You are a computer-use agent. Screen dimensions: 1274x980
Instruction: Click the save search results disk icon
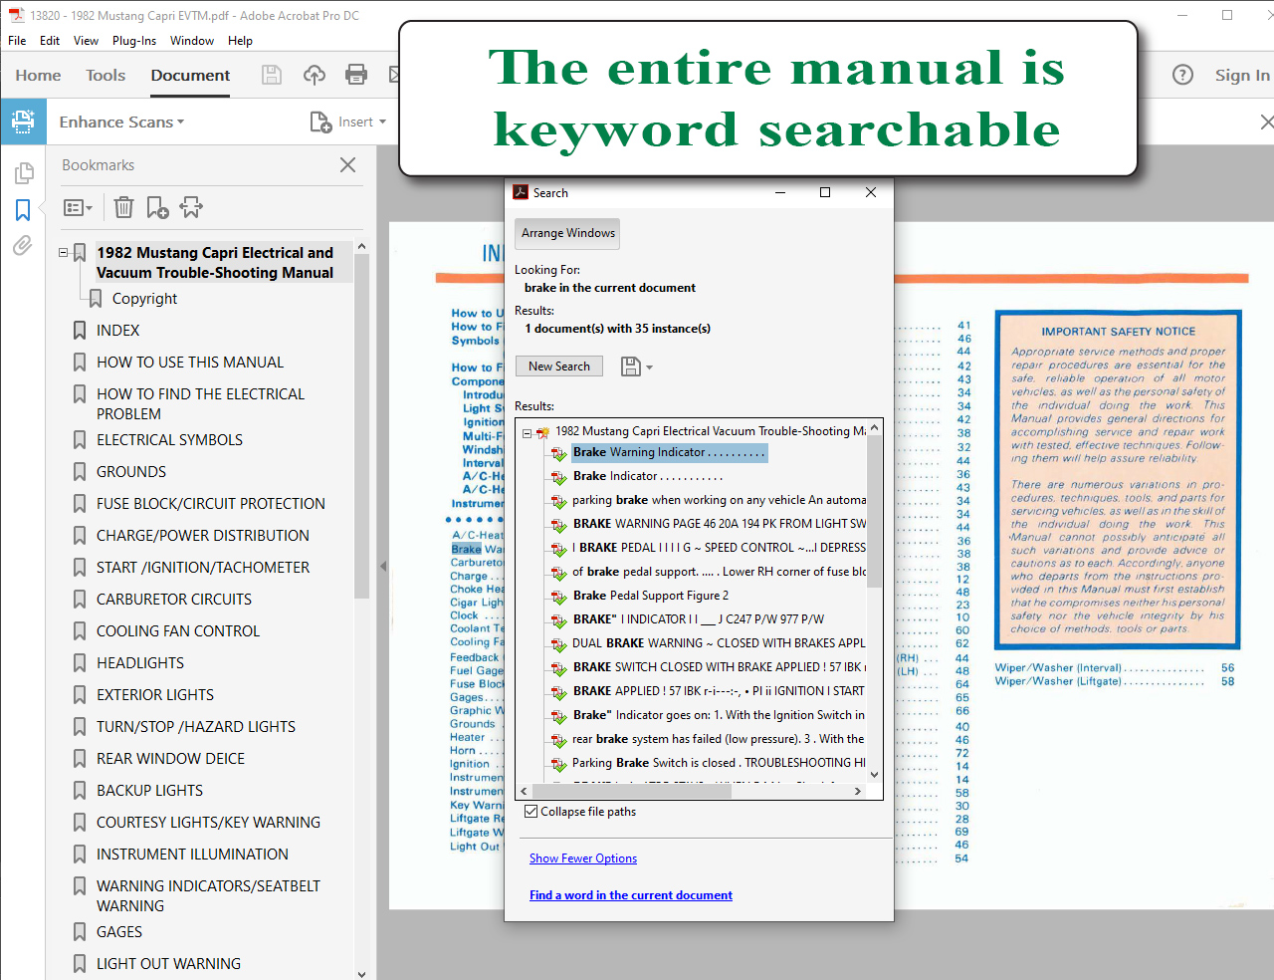630,367
